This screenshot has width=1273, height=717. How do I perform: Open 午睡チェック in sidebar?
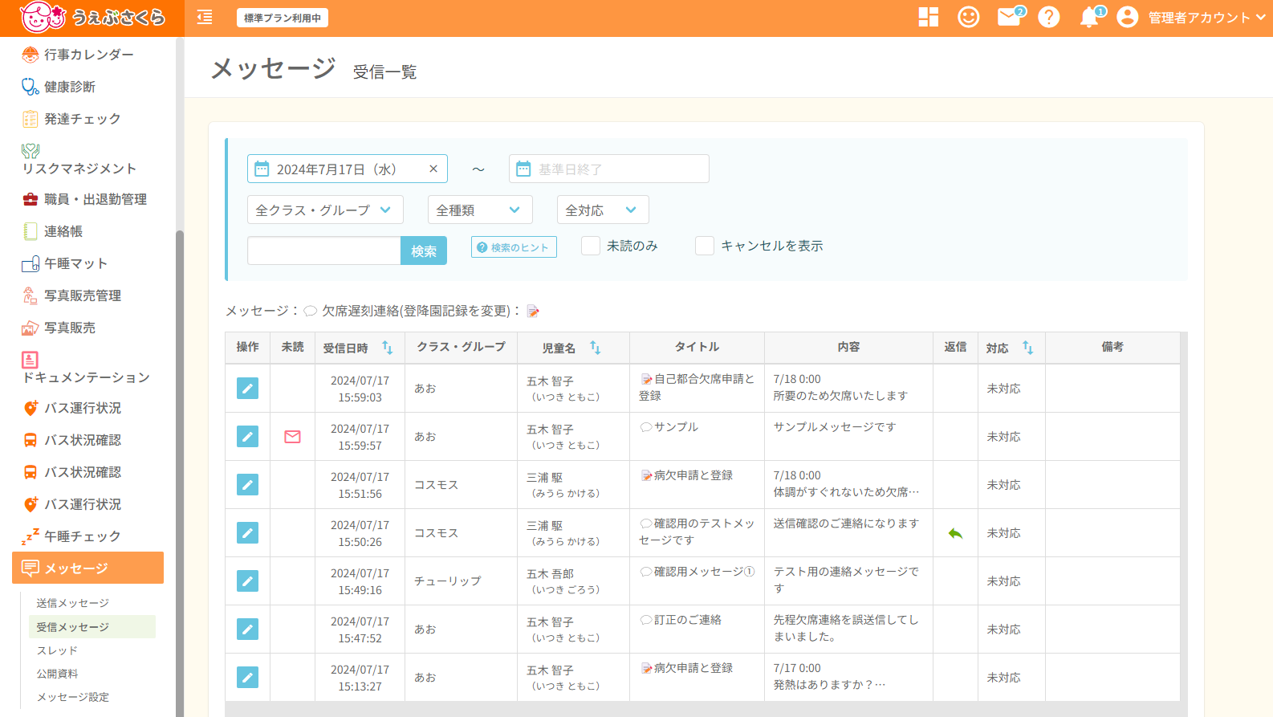(82, 536)
